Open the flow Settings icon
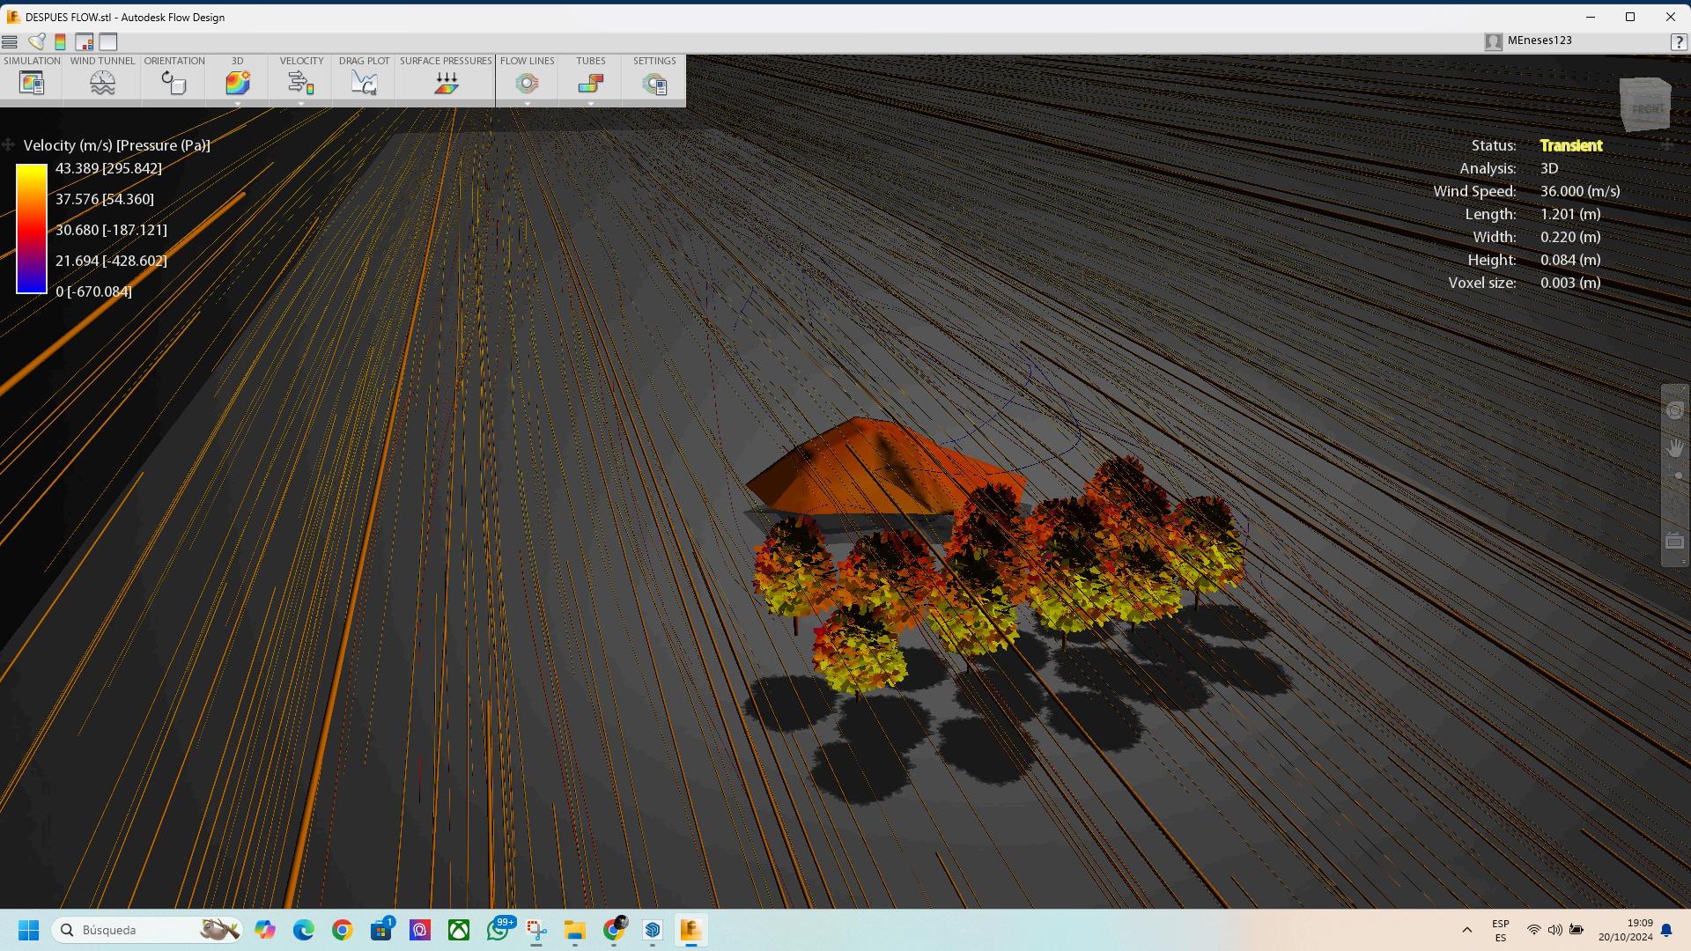The height and width of the screenshot is (951, 1691). click(x=654, y=84)
